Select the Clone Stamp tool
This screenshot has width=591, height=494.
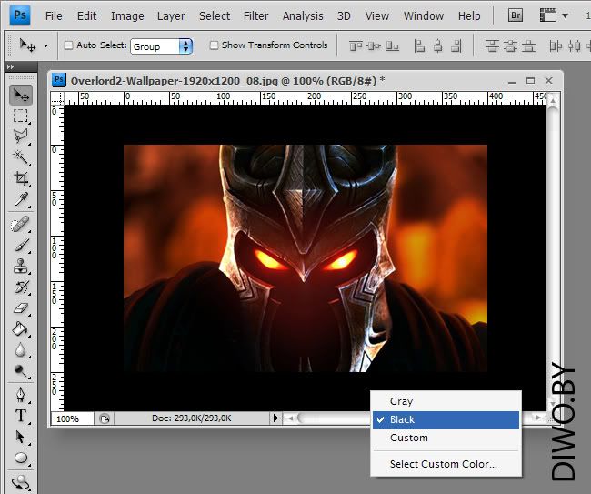[x=21, y=267]
